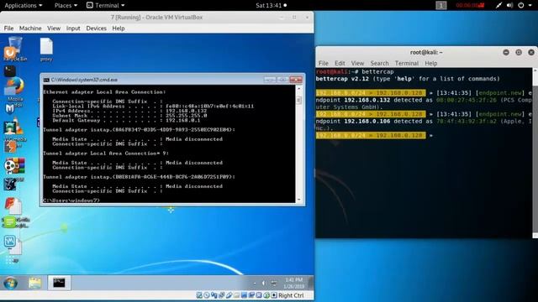Click IPv4 address 192.168.0.132 in cmd
The height and width of the screenshot is (302, 538).
click(187, 111)
